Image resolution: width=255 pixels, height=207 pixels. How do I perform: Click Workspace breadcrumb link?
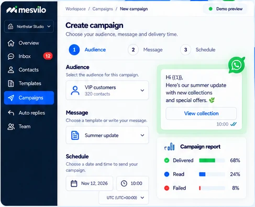[x=75, y=9]
